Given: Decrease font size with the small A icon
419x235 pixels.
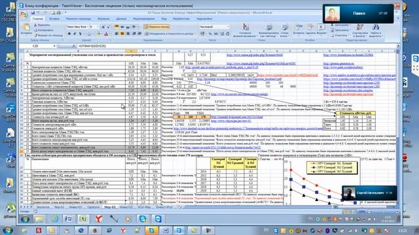Looking at the screenshot, I should coord(108,27).
